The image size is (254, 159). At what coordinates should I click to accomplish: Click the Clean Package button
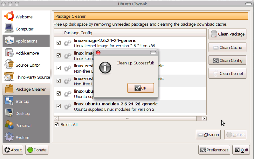coord(227,34)
